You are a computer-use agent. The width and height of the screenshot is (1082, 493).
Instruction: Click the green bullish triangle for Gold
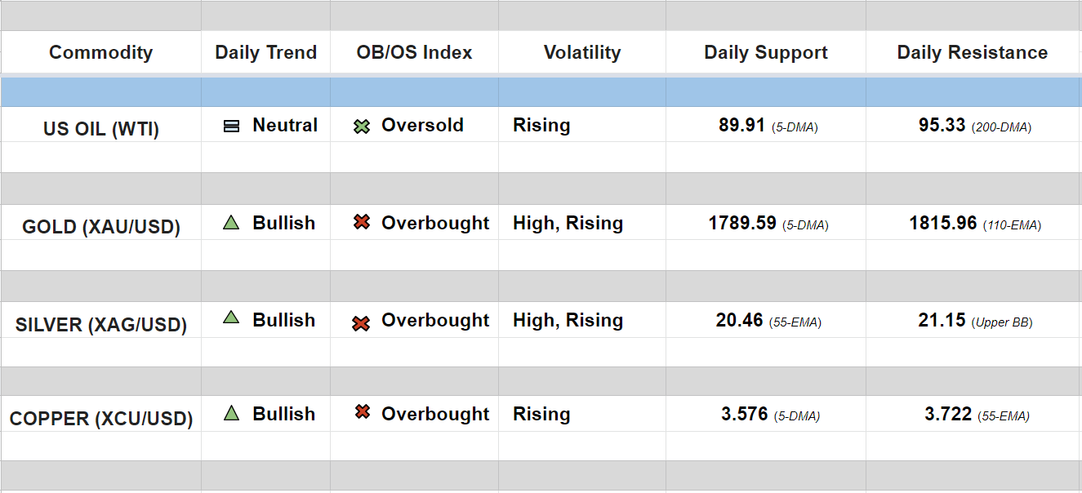[x=231, y=223]
